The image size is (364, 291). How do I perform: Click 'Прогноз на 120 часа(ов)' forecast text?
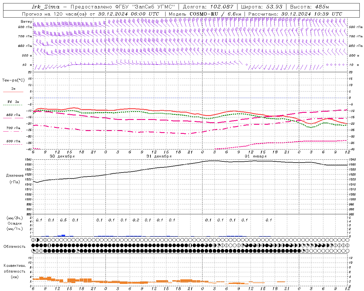55,14
